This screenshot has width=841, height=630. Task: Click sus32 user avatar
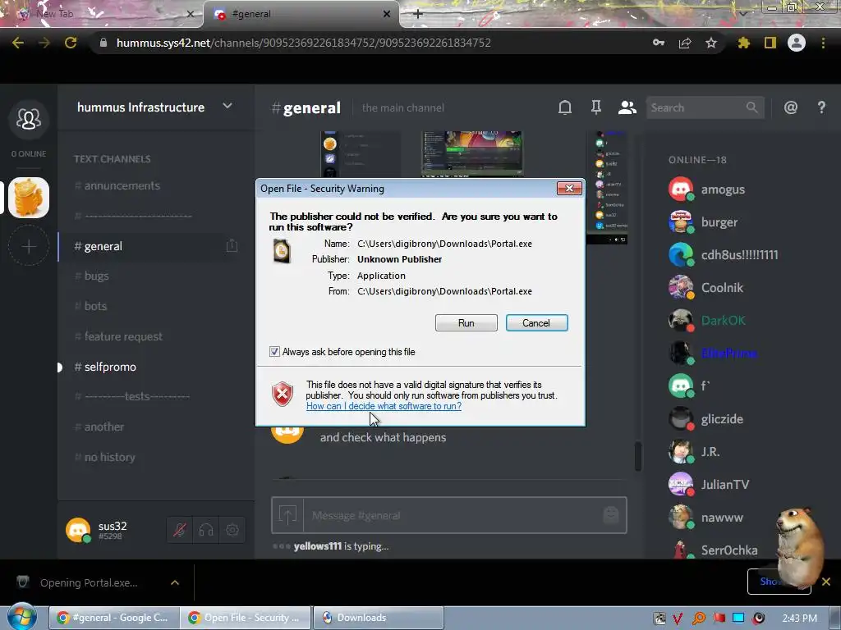(x=78, y=531)
